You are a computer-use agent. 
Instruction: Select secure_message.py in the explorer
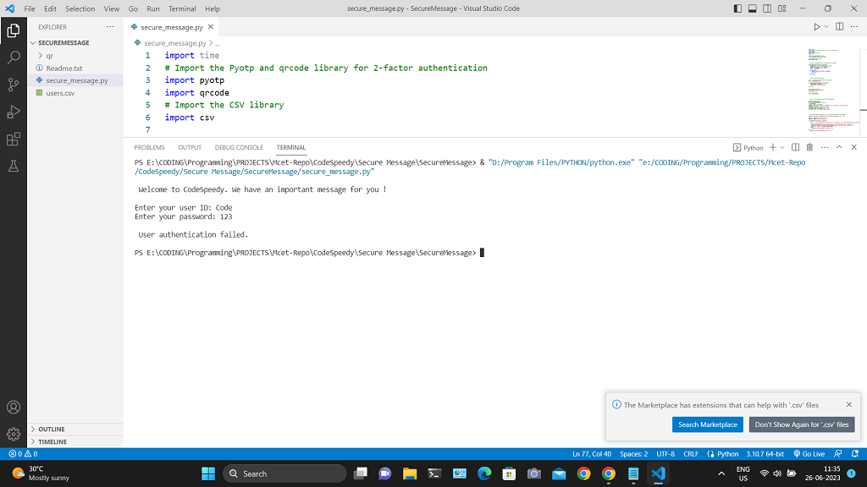point(75,80)
